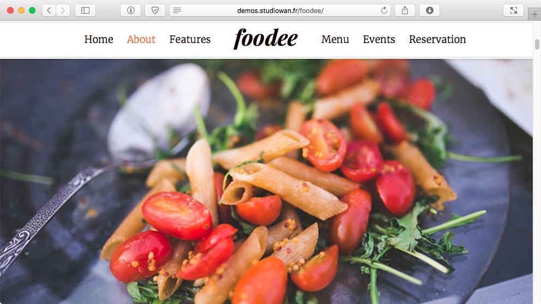Viewport: 541px width, 304px height.
Task: Show the downloads list
Action: [x=430, y=10]
